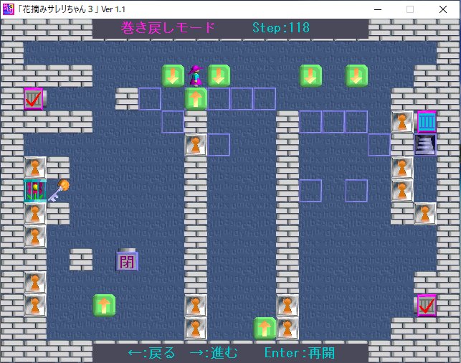Click the Step:118 counter
Screen dimensions: 461x363
click(281, 28)
